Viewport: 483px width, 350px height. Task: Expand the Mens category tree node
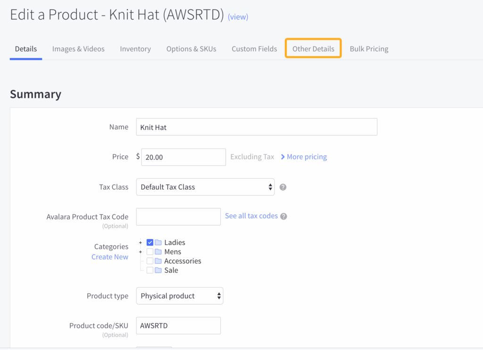141,252
